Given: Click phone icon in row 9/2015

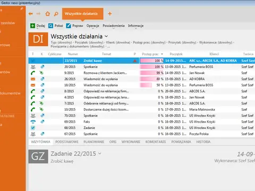Looking at the screenshot, I should click(33, 73).
